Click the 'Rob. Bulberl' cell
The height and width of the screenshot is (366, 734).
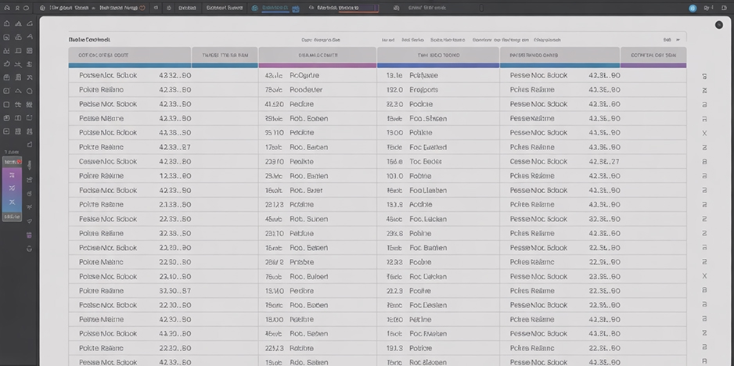(x=309, y=277)
